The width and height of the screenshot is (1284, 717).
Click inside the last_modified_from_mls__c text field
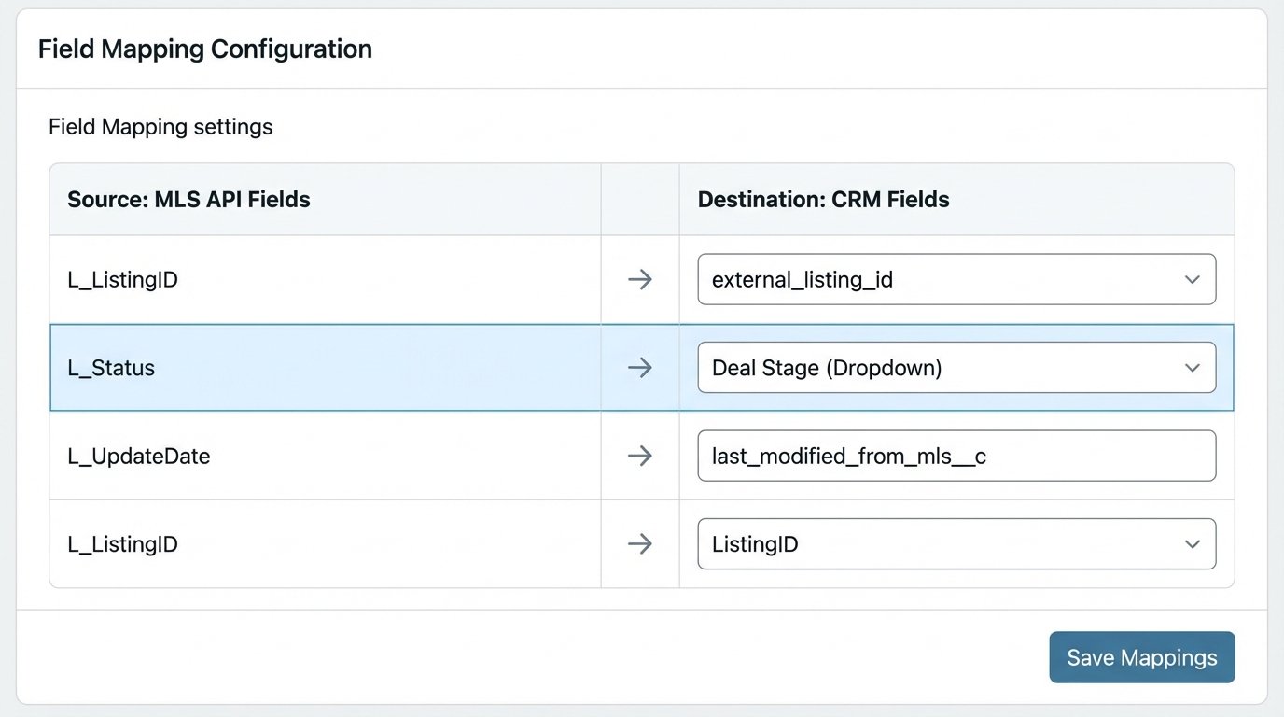956,456
